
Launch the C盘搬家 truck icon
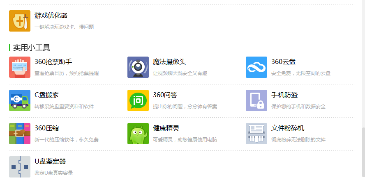pos(20,100)
